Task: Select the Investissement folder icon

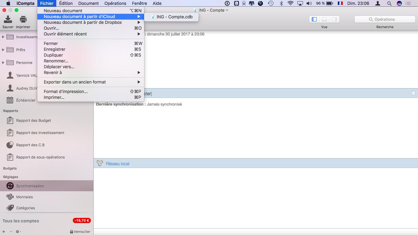Action: 10,37
